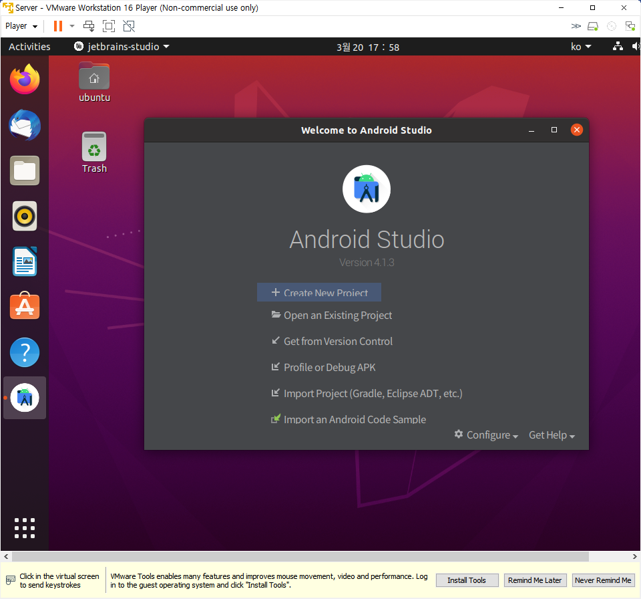Open jetbrains-studio app menu
Image resolution: width=641 pixels, height=599 pixels.
click(x=122, y=47)
